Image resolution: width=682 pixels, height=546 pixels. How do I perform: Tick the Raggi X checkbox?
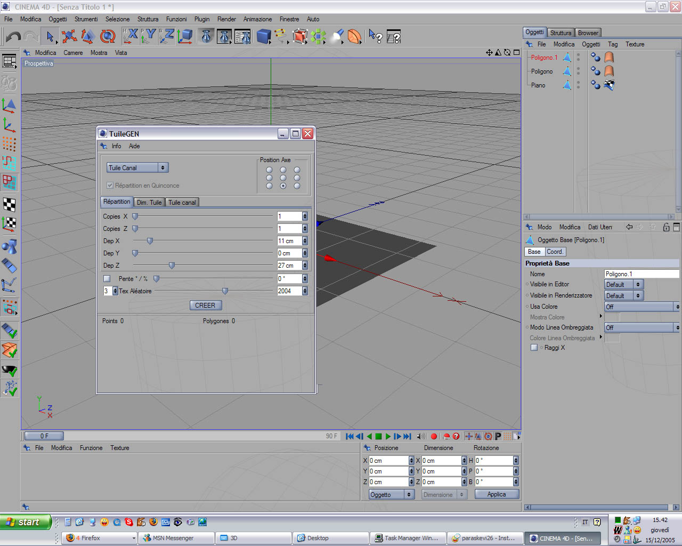pyautogui.click(x=534, y=348)
